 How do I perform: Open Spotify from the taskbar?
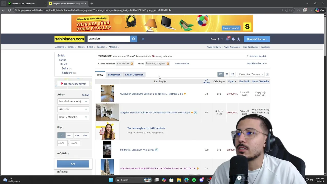click(x=194, y=180)
